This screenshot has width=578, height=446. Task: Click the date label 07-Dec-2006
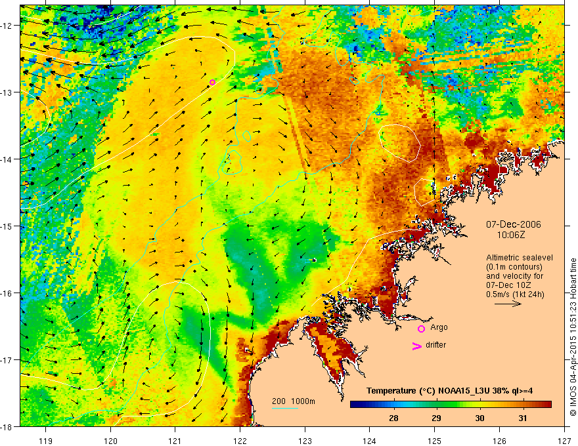tap(514, 224)
